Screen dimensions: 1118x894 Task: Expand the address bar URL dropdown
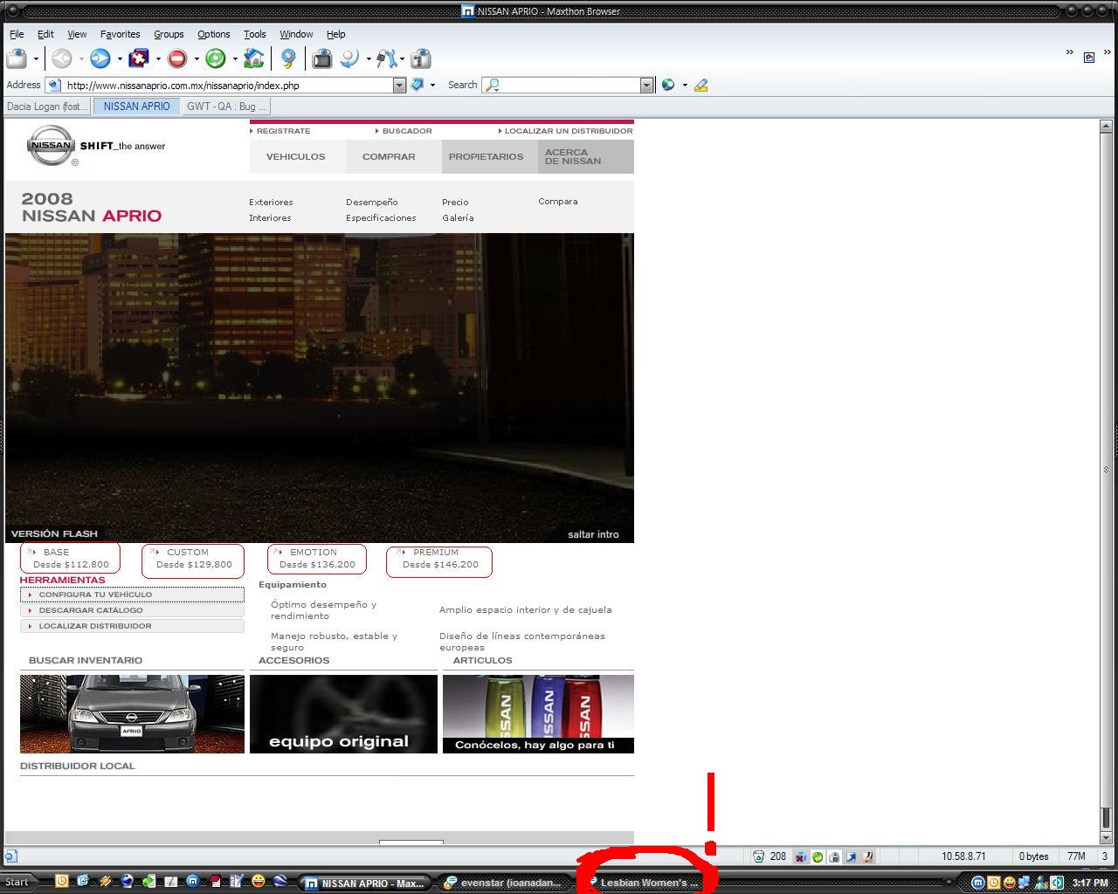tap(399, 85)
